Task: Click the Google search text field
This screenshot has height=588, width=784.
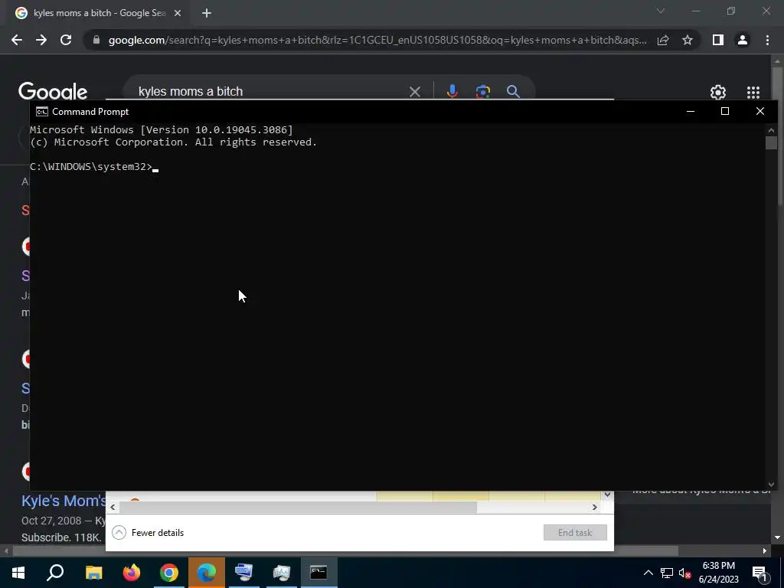Action: point(270,92)
